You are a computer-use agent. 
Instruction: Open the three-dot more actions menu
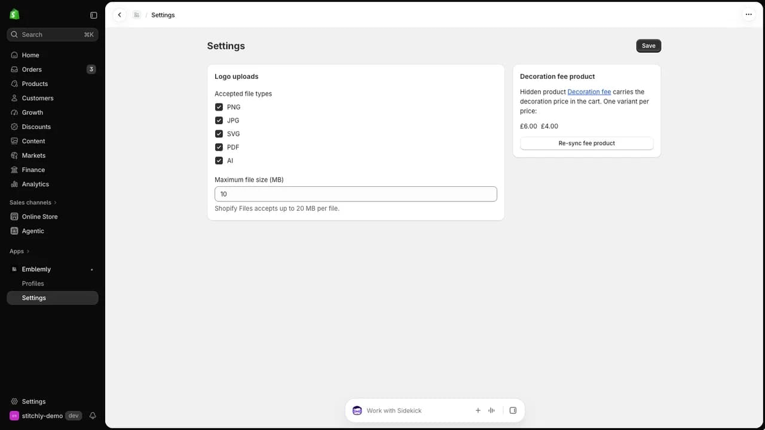pos(748,14)
